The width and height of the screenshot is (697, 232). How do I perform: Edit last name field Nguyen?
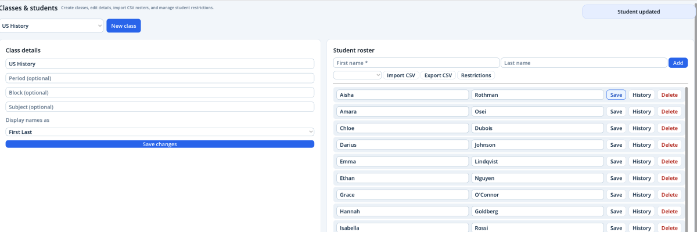point(537,178)
